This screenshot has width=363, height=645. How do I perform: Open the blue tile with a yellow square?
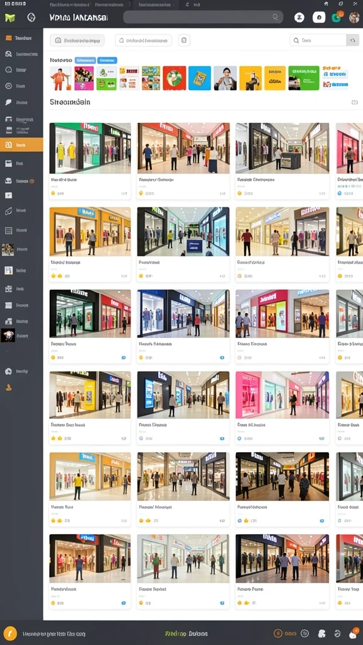point(200,78)
